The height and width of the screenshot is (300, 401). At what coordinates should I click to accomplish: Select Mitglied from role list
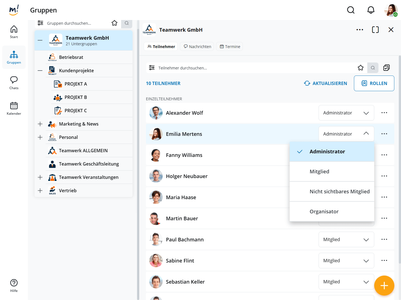[319, 172]
